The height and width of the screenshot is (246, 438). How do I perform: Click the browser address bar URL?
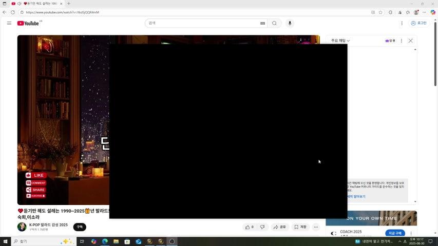[62, 12]
